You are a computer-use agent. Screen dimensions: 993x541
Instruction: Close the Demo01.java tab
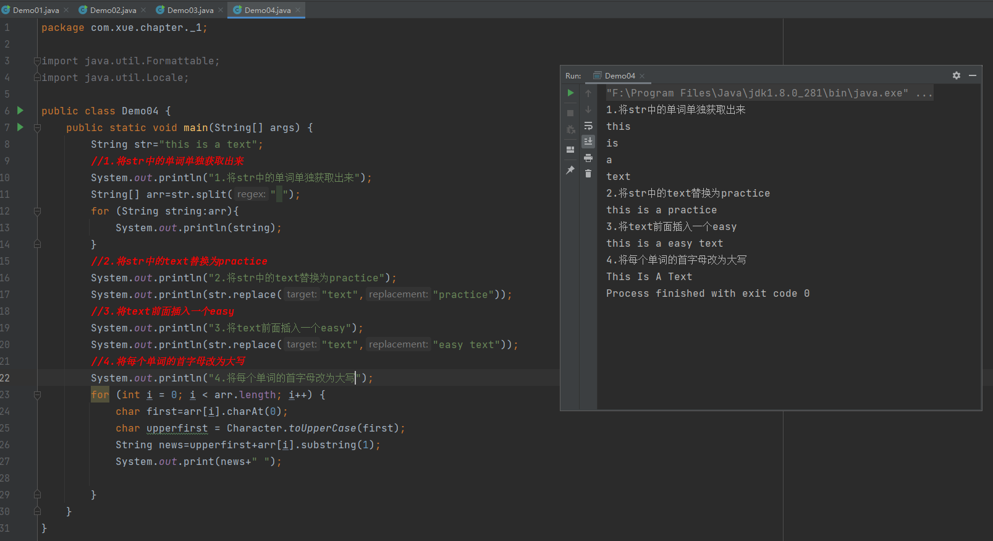click(66, 10)
